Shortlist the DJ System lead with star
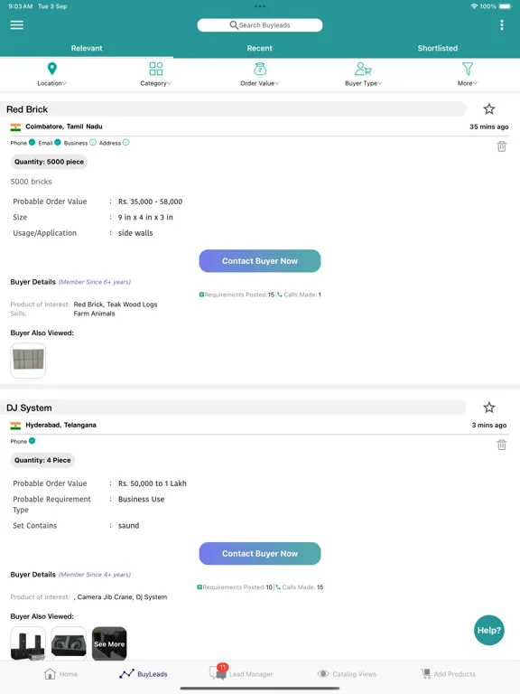This screenshot has height=694, width=520. pos(488,408)
